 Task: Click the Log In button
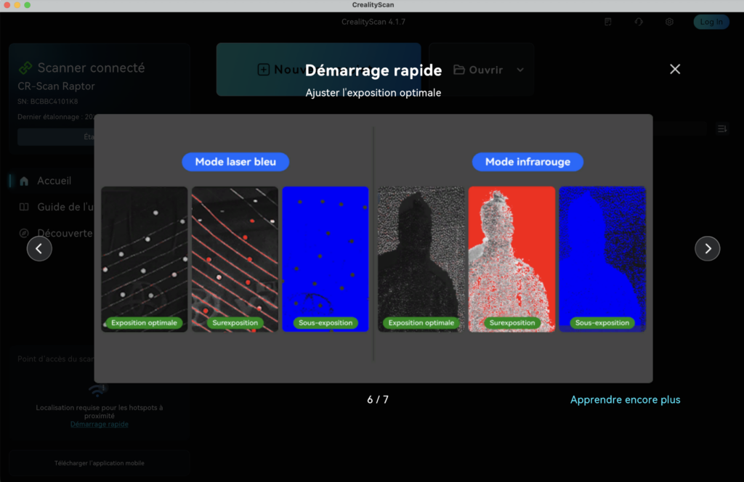(x=711, y=22)
